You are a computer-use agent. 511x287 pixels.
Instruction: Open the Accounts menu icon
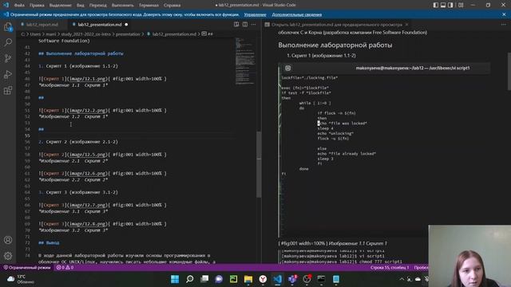click(8, 240)
